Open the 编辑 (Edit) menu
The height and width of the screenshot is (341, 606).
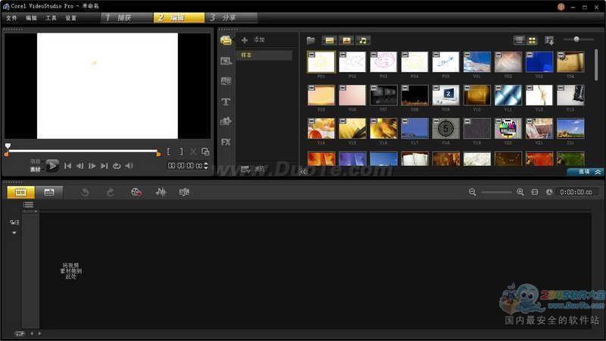point(31,17)
